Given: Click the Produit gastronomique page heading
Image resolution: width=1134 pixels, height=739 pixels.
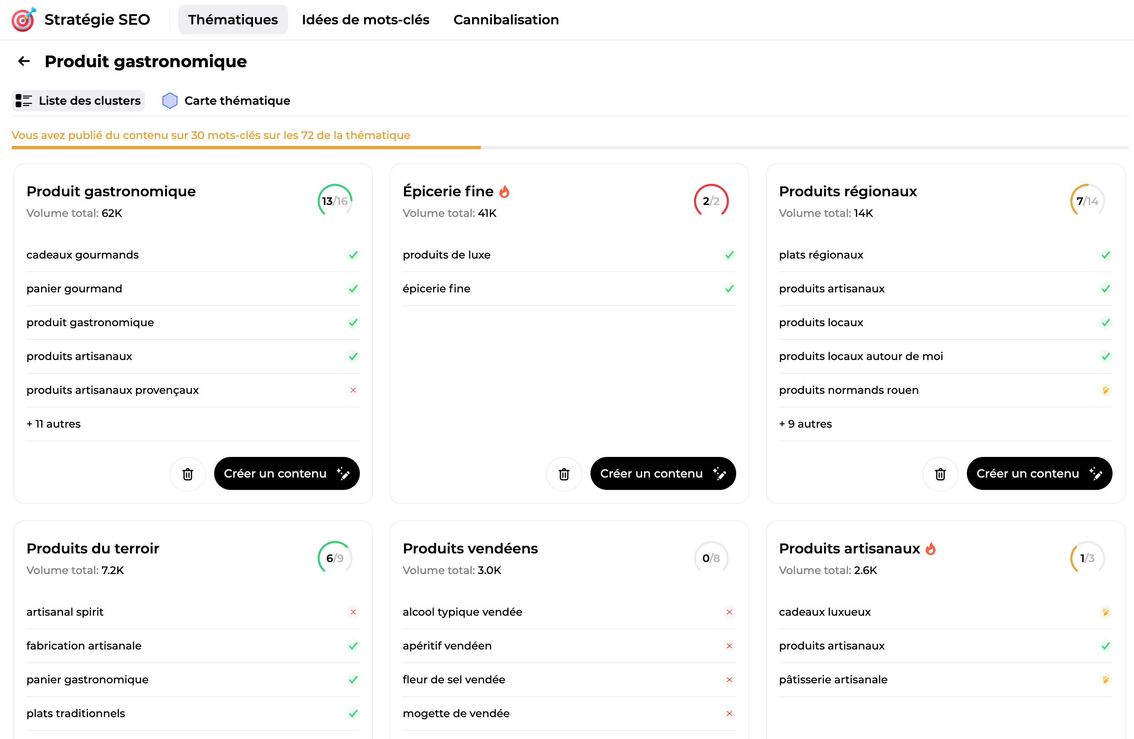Looking at the screenshot, I should click(x=146, y=61).
